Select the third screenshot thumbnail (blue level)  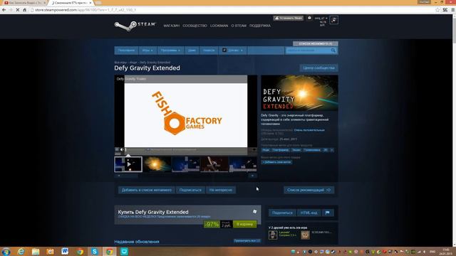tap(185, 164)
